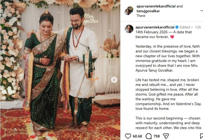Like the post with the heart icon
The height and width of the screenshot is (140, 203).
pyautogui.click(x=128, y=136)
